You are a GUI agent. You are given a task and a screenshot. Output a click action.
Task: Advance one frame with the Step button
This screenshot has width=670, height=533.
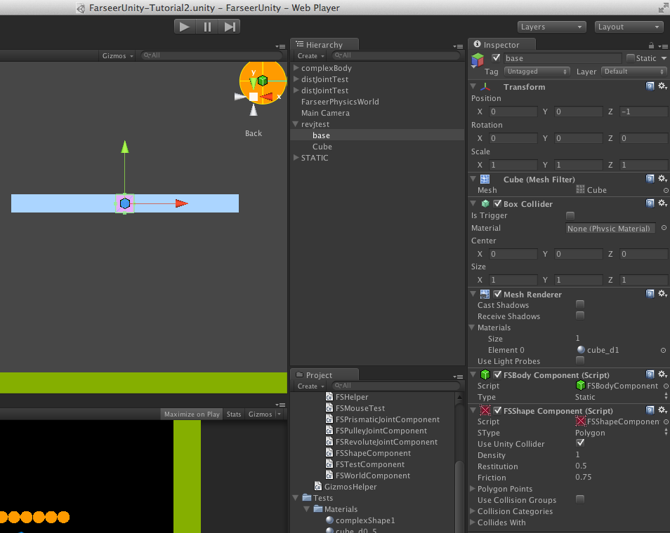(x=230, y=27)
